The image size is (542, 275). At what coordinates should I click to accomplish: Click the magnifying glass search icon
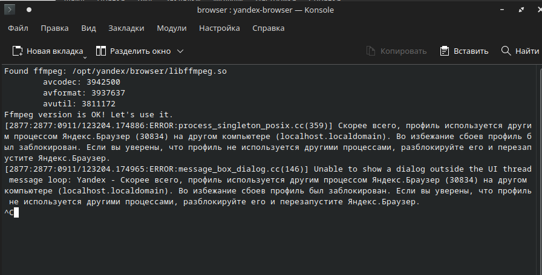click(506, 51)
